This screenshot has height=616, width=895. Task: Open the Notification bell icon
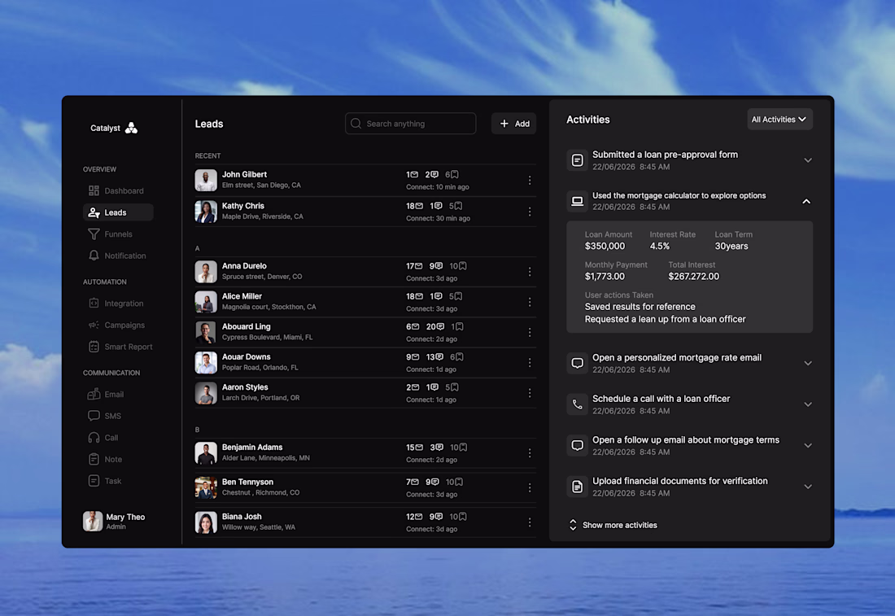94,256
